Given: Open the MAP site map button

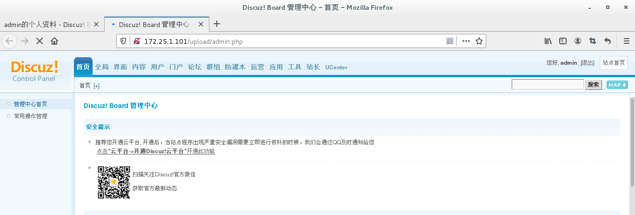Looking at the screenshot, I should 617,85.
